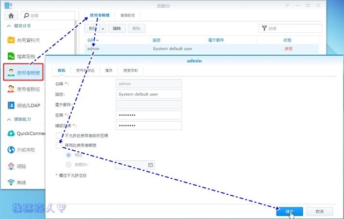Viewport: 344px width, 219px height.
Task: Open the 權限 tab in admin dialog
Action: pyautogui.click(x=109, y=70)
